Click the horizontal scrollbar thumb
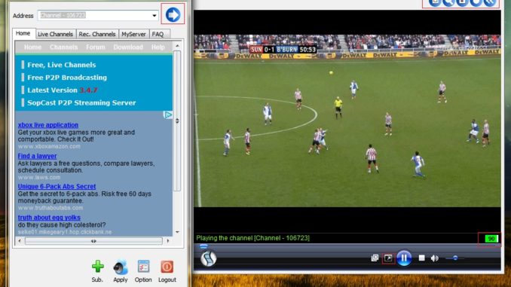 coord(93,241)
